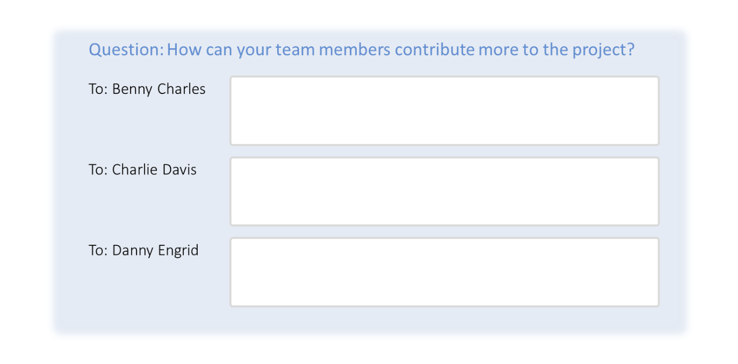
Task: Place cursor in the topmost feedback field
Action: click(445, 111)
